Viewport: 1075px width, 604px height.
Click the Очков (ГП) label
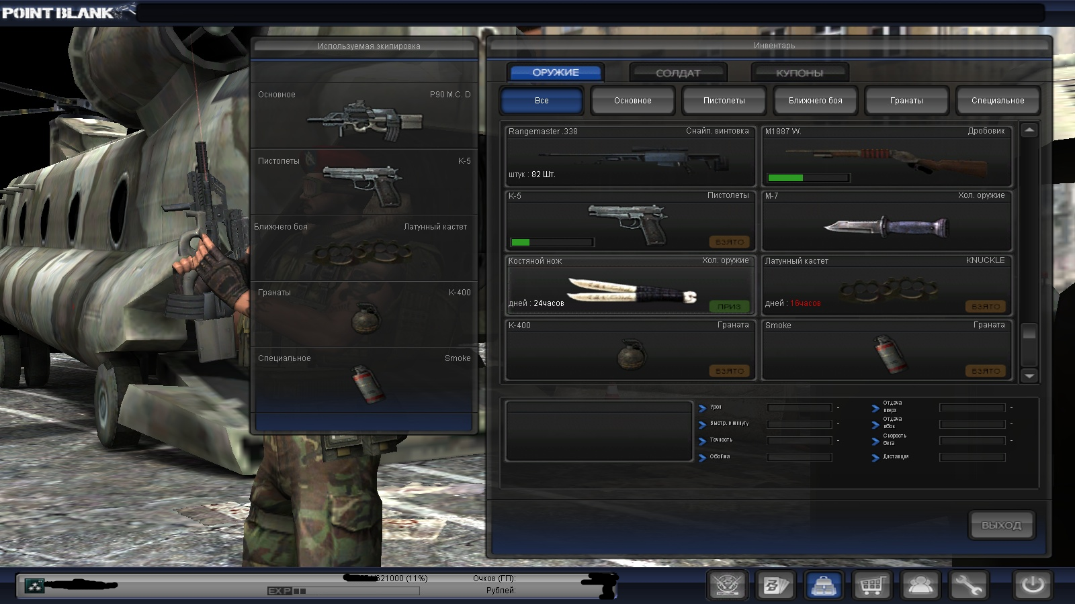494,578
